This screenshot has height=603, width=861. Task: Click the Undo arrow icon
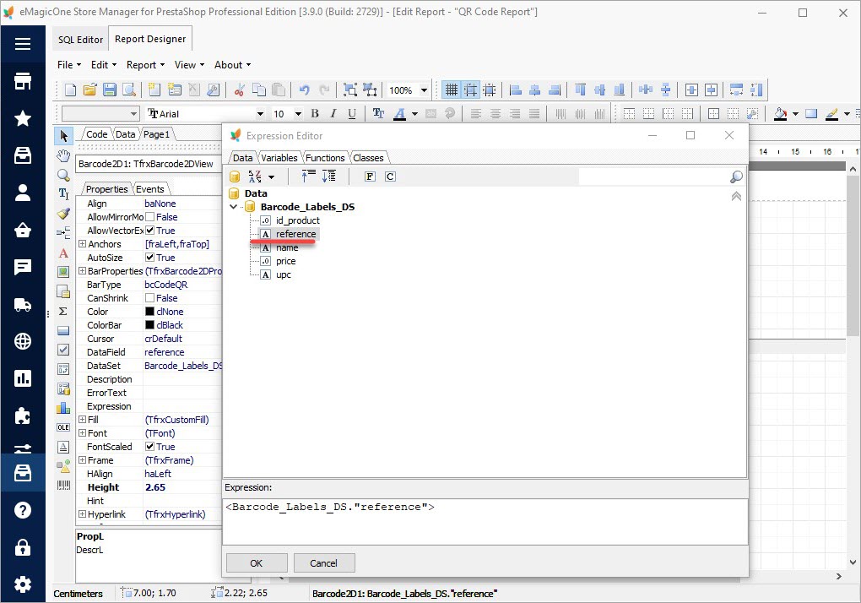point(304,90)
